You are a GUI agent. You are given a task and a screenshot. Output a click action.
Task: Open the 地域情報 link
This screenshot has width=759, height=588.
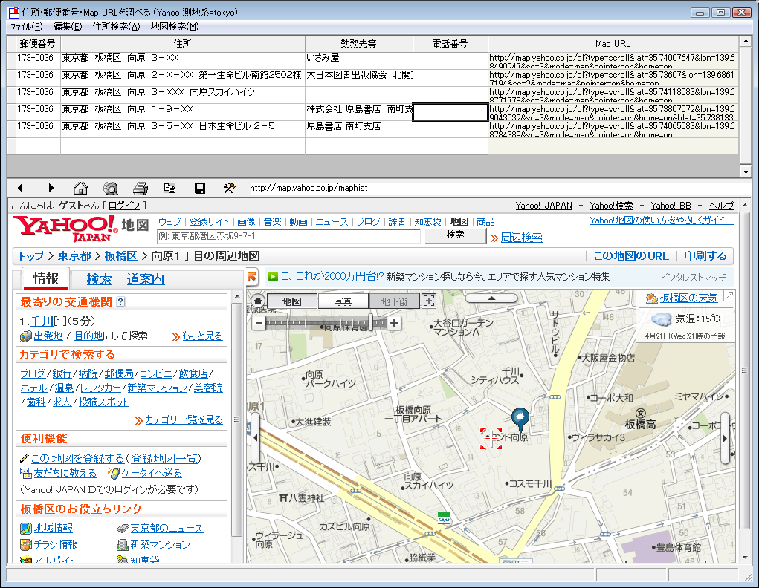click(54, 529)
